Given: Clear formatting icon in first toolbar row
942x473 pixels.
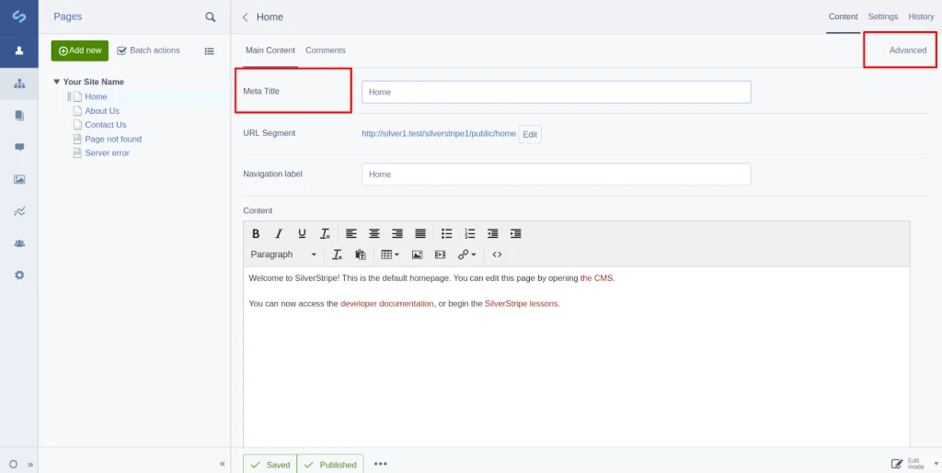Looking at the screenshot, I should 325,233.
